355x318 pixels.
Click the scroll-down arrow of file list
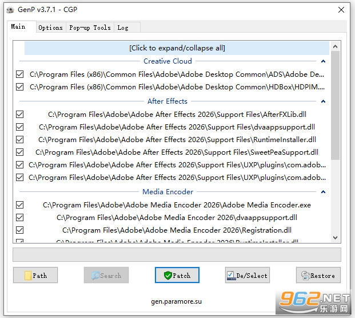[x=336, y=237]
